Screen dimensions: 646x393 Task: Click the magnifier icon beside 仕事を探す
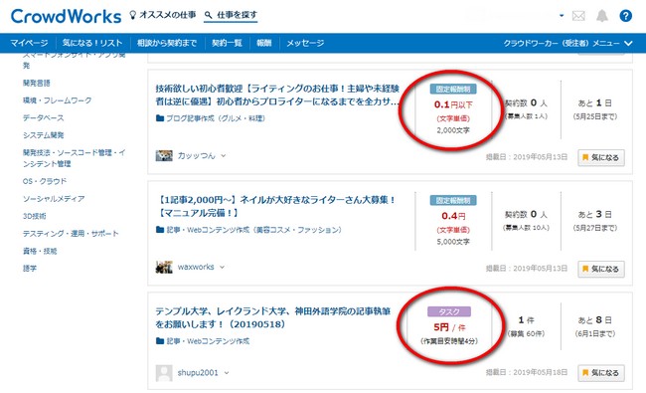point(209,15)
